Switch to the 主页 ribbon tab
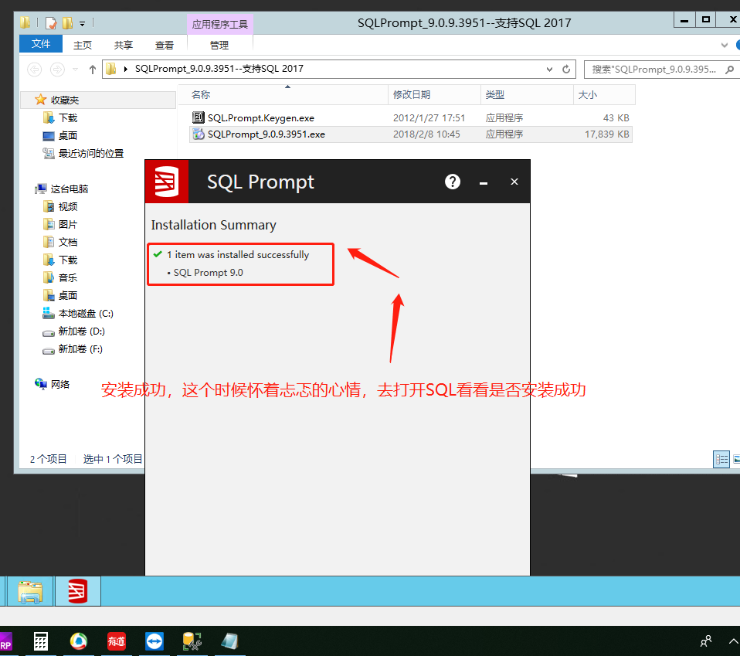The image size is (740, 656). (x=83, y=45)
